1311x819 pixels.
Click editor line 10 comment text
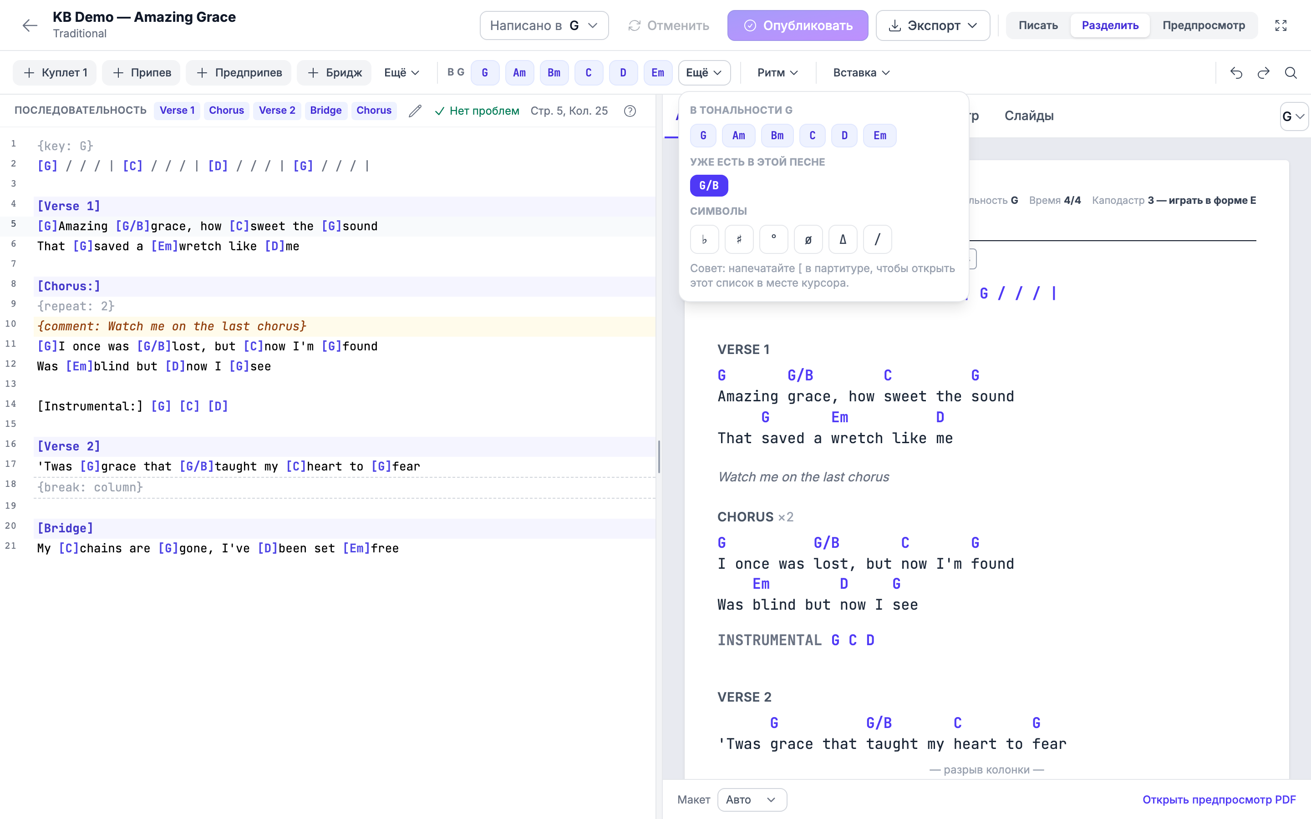click(x=172, y=326)
